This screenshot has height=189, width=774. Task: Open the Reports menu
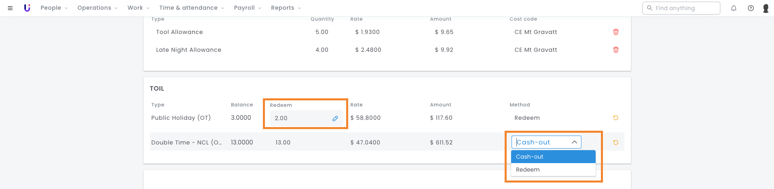pos(286,8)
